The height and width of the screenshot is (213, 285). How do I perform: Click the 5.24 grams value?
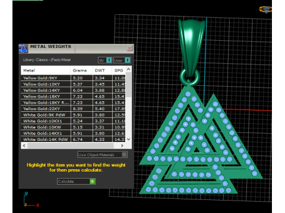(78, 121)
